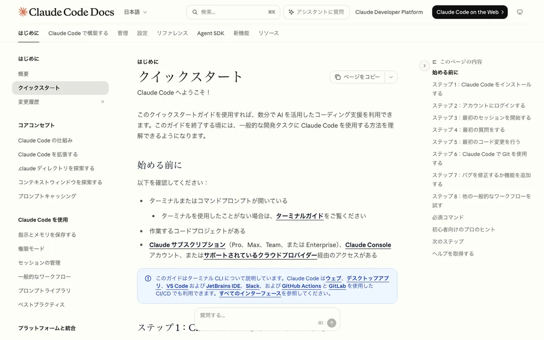Focus the 検索 search field

tap(233, 12)
